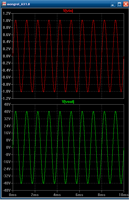This screenshot has height=200, width=129.
Task: Click the 10ms time axis label
Action: [x=124, y=195]
